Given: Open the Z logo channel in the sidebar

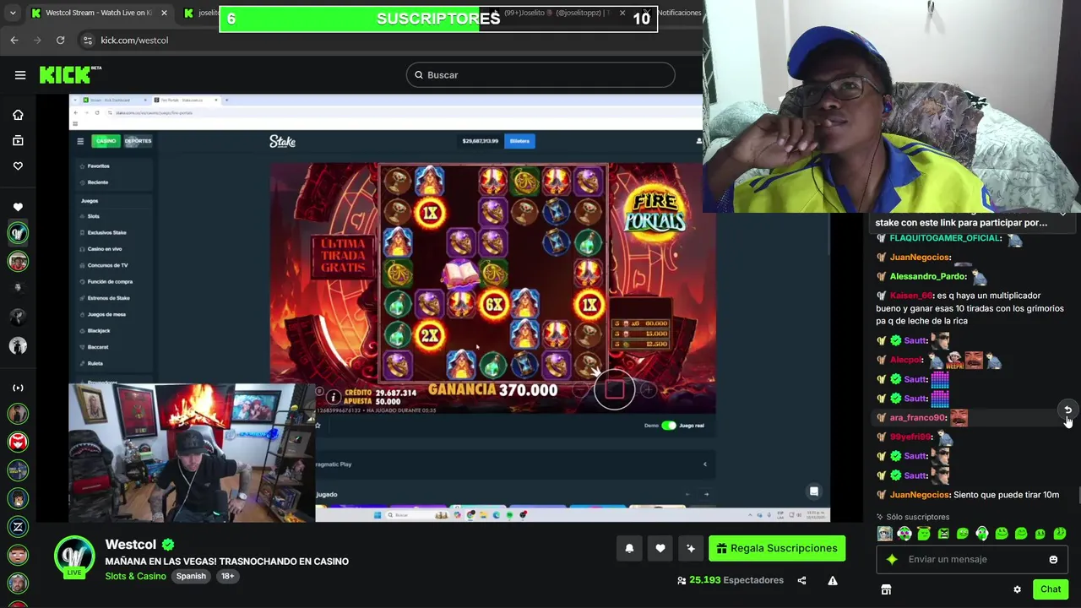Looking at the screenshot, I should (x=18, y=527).
